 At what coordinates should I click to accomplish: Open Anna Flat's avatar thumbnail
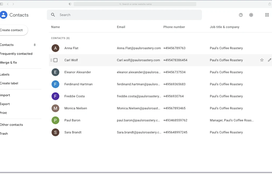[55, 48]
